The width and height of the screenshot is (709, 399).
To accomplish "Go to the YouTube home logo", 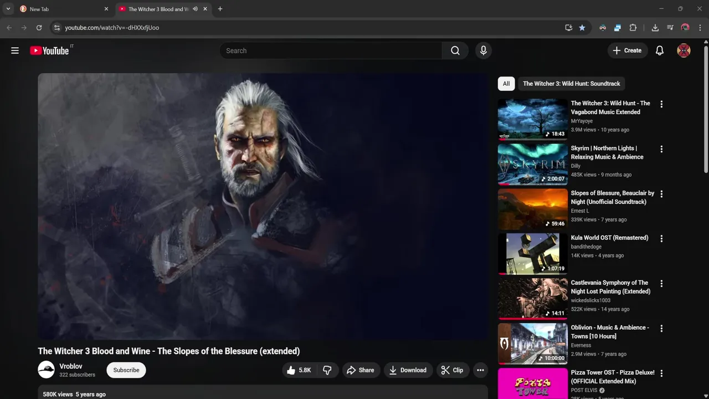I will click(50, 50).
